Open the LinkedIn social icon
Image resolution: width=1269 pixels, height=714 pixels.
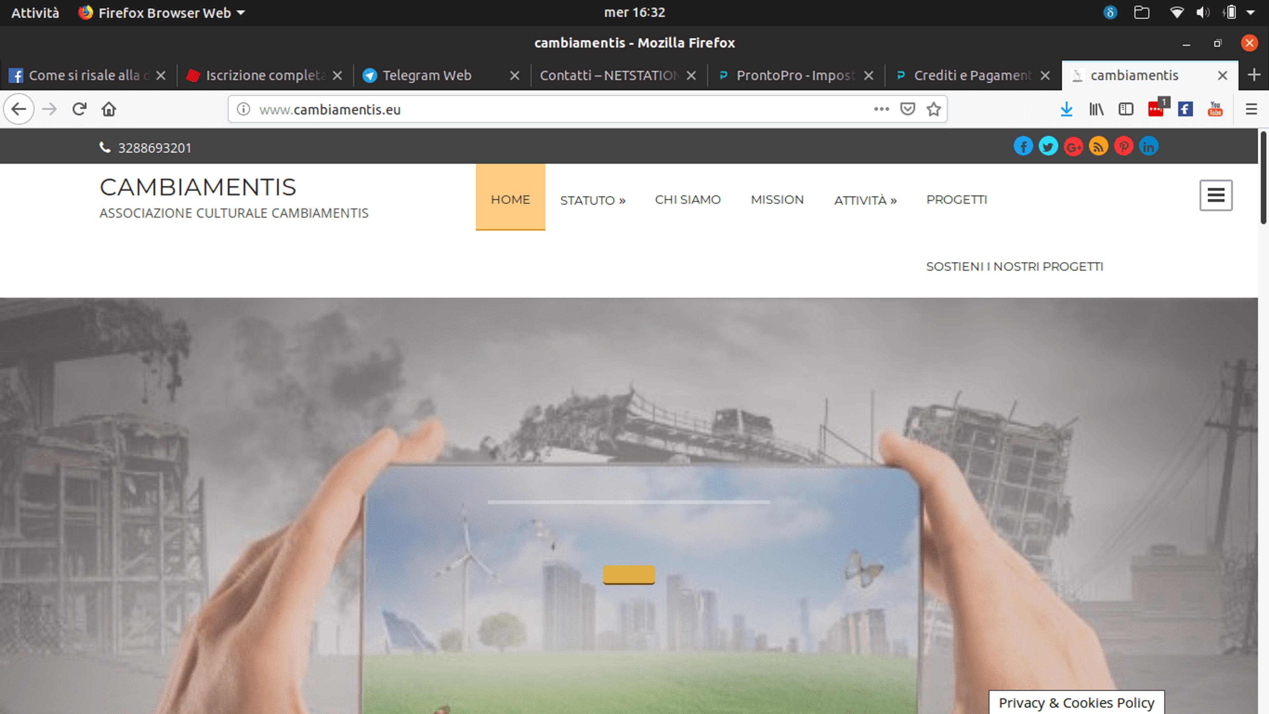point(1148,147)
